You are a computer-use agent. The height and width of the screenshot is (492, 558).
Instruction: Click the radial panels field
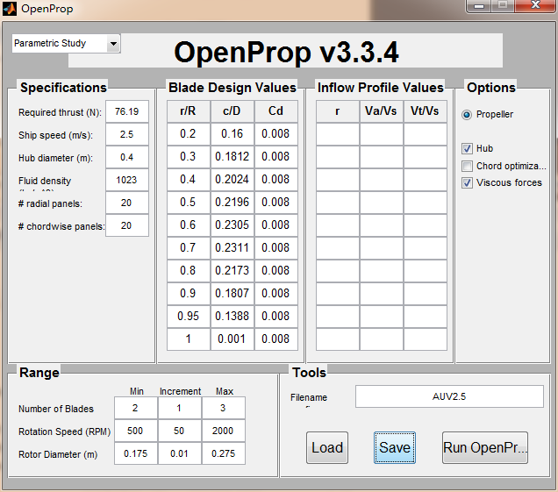(127, 203)
